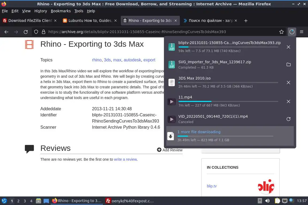
Task: Switch to the Поиск по файлам tab
Action: 210,21
